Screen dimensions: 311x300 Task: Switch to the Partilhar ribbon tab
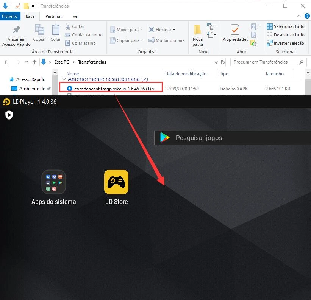tap(53, 16)
